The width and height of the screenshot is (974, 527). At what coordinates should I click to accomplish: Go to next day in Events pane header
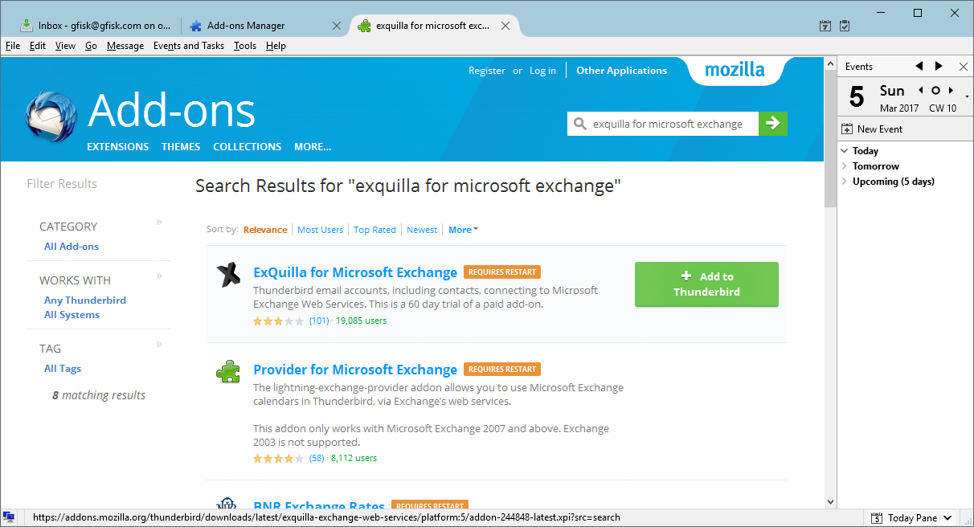pos(939,67)
